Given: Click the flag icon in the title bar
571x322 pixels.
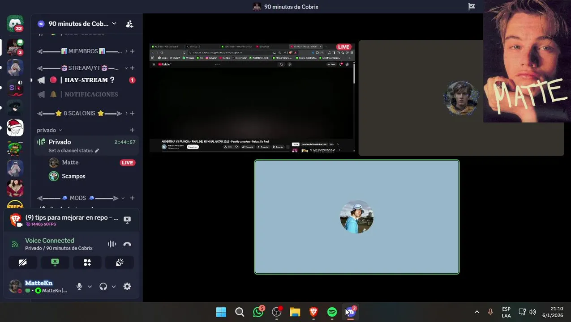Looking at the screenshot, I should coord(472,7).
